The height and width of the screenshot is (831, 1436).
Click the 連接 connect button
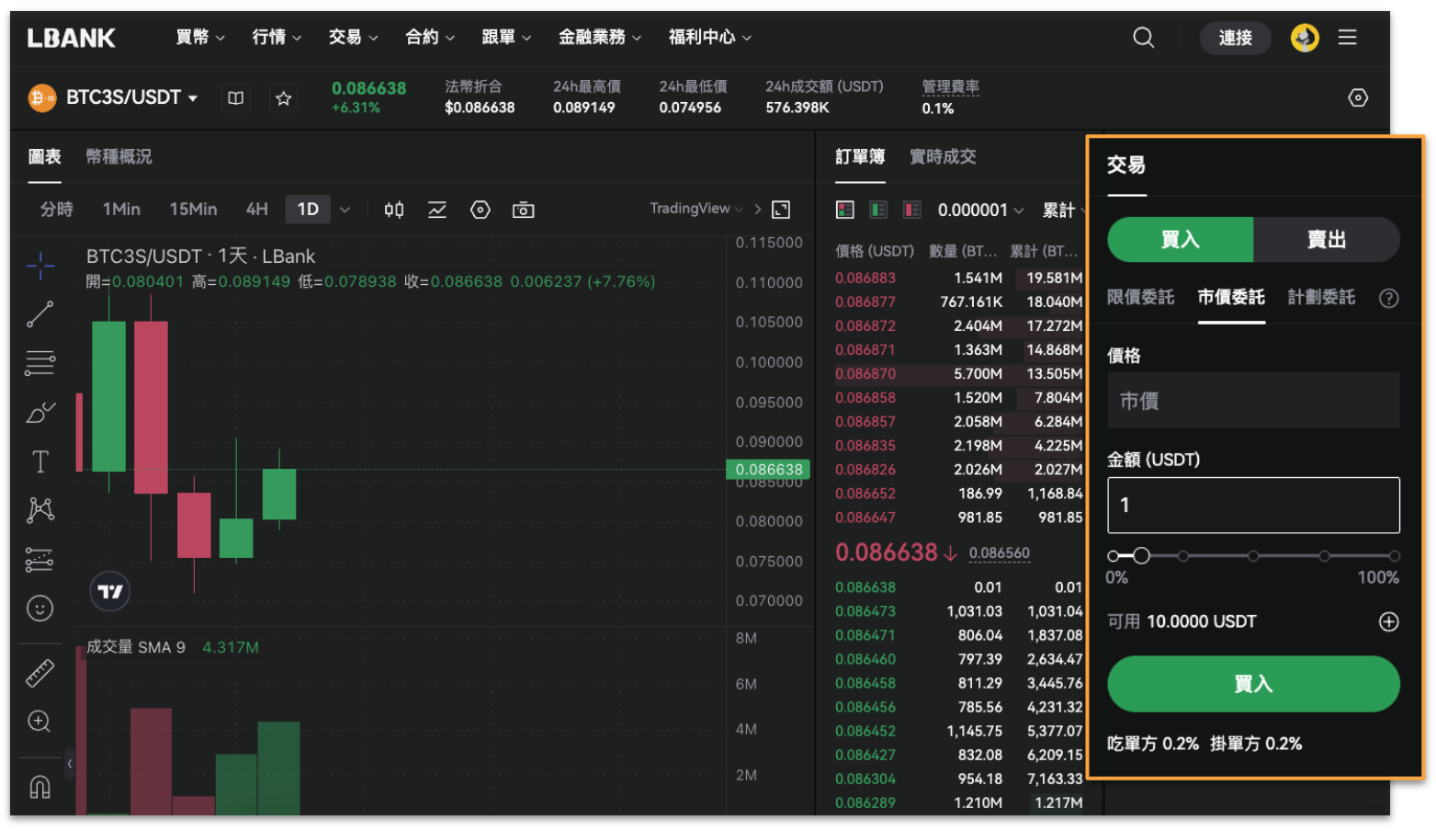tap(1236, 38)
